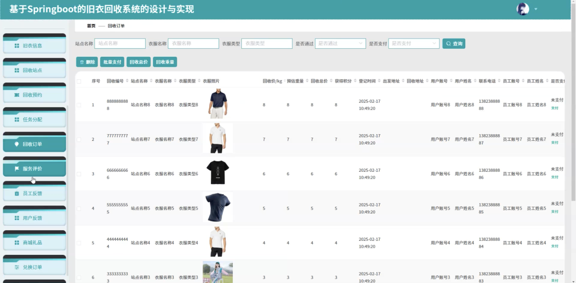Click the location pin icon beside 回收订单
Image resolution: width=576 pixels, height=283 pixels.
tap(16, 144)
